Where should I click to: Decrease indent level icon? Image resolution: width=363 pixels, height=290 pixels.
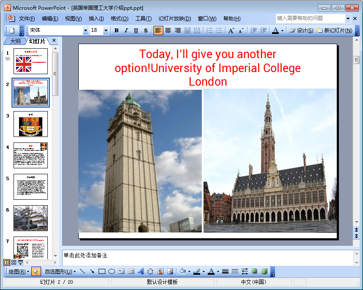253,31
